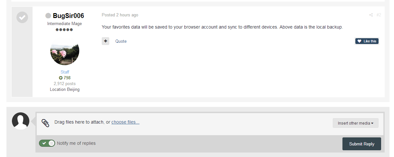Select the post using the checkmark circle

pyautogui.click(x=22, y=17)
